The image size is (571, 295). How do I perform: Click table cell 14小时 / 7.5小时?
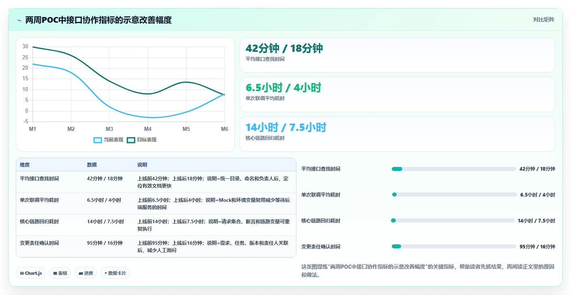pos(105,222)
